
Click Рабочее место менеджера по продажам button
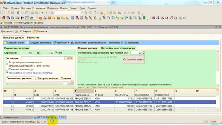tap(23, 23)
